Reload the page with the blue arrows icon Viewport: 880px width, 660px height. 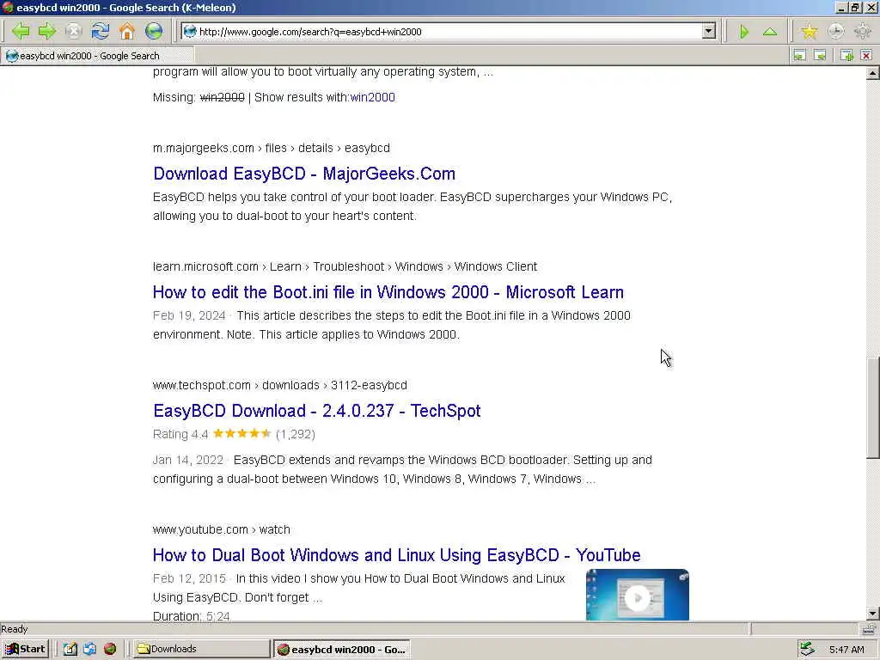click(101, 32)
